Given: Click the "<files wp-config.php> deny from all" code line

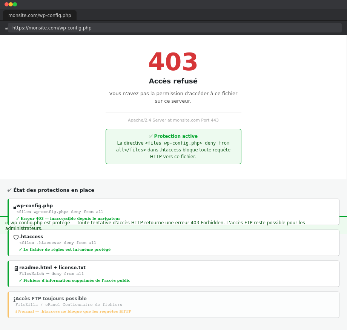Looking at the screenshot, I should click(x=60, y=212).
